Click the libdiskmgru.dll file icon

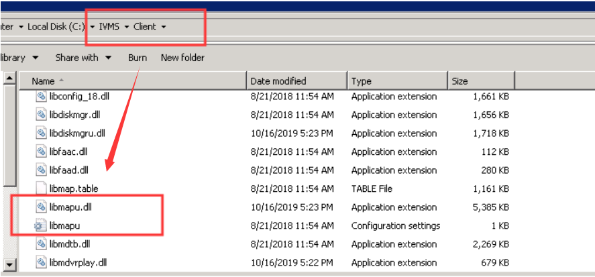click(41, 133)
